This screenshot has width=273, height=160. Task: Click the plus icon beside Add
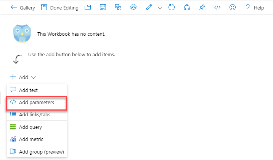[13, 77]
